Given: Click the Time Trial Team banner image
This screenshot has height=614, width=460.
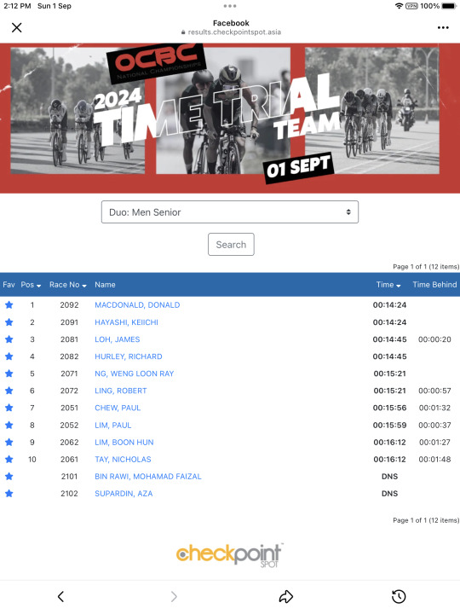Looking at the screenshot, I should click(x=230, y=118).
